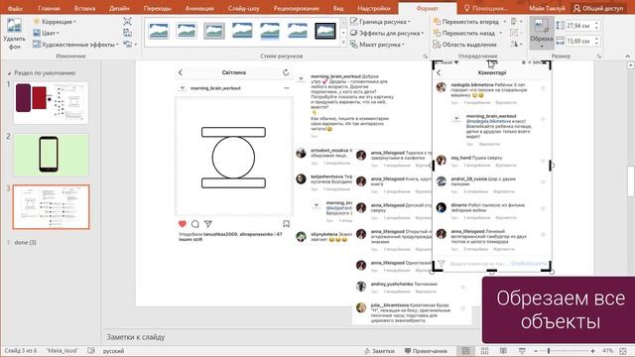Open the Стили рисунков dialog launcher
The image size is (635, 357).
(x=425, y=57)
